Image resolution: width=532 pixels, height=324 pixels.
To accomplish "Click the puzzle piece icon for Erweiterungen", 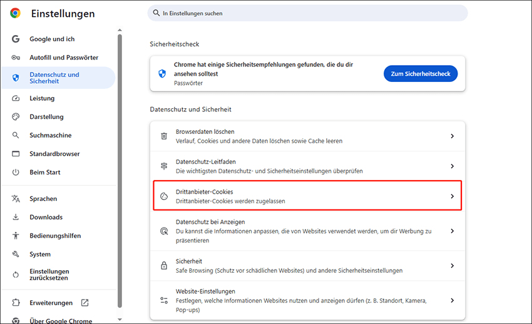I will 16,303.
